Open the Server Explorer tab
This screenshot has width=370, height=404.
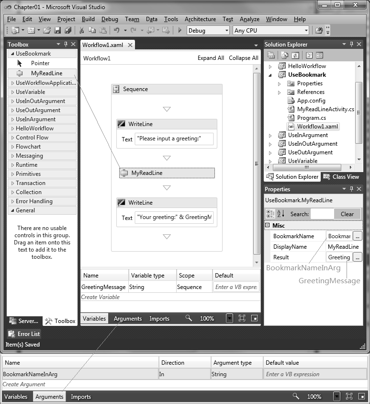tap(24, 321)
